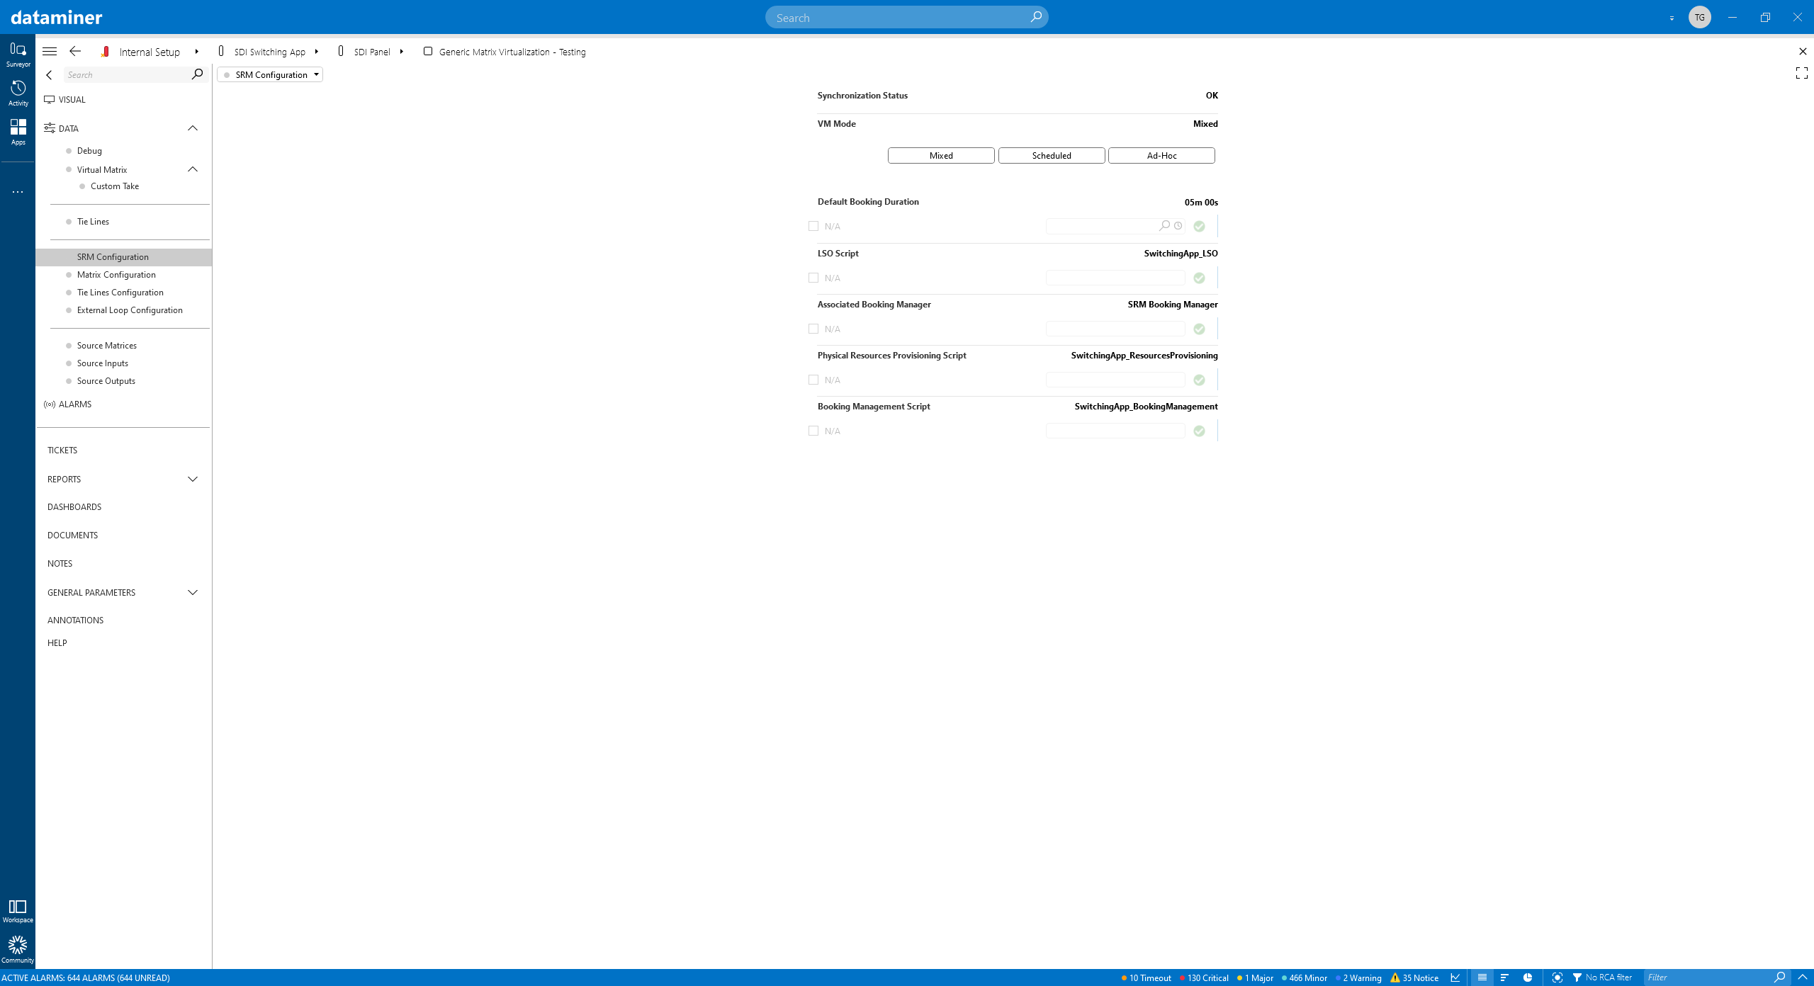Open the Workspace sidebar icon
Image resolution: width=1814 pixels, height=986 pixels.
pyautogui.click(x=18, y=911)
